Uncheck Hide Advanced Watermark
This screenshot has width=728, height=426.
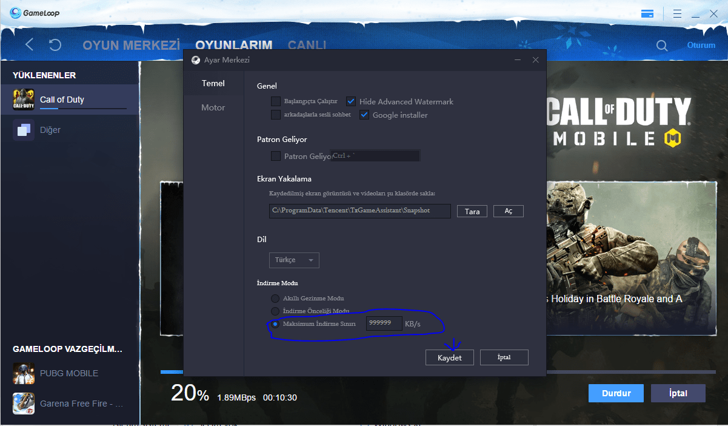[351, 101]
